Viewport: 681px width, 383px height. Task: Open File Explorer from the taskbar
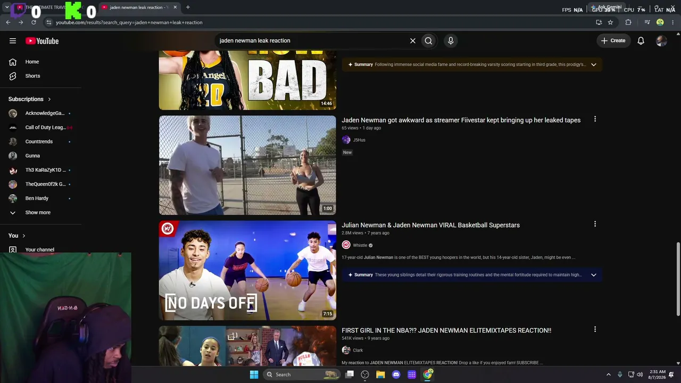(380, 374)
